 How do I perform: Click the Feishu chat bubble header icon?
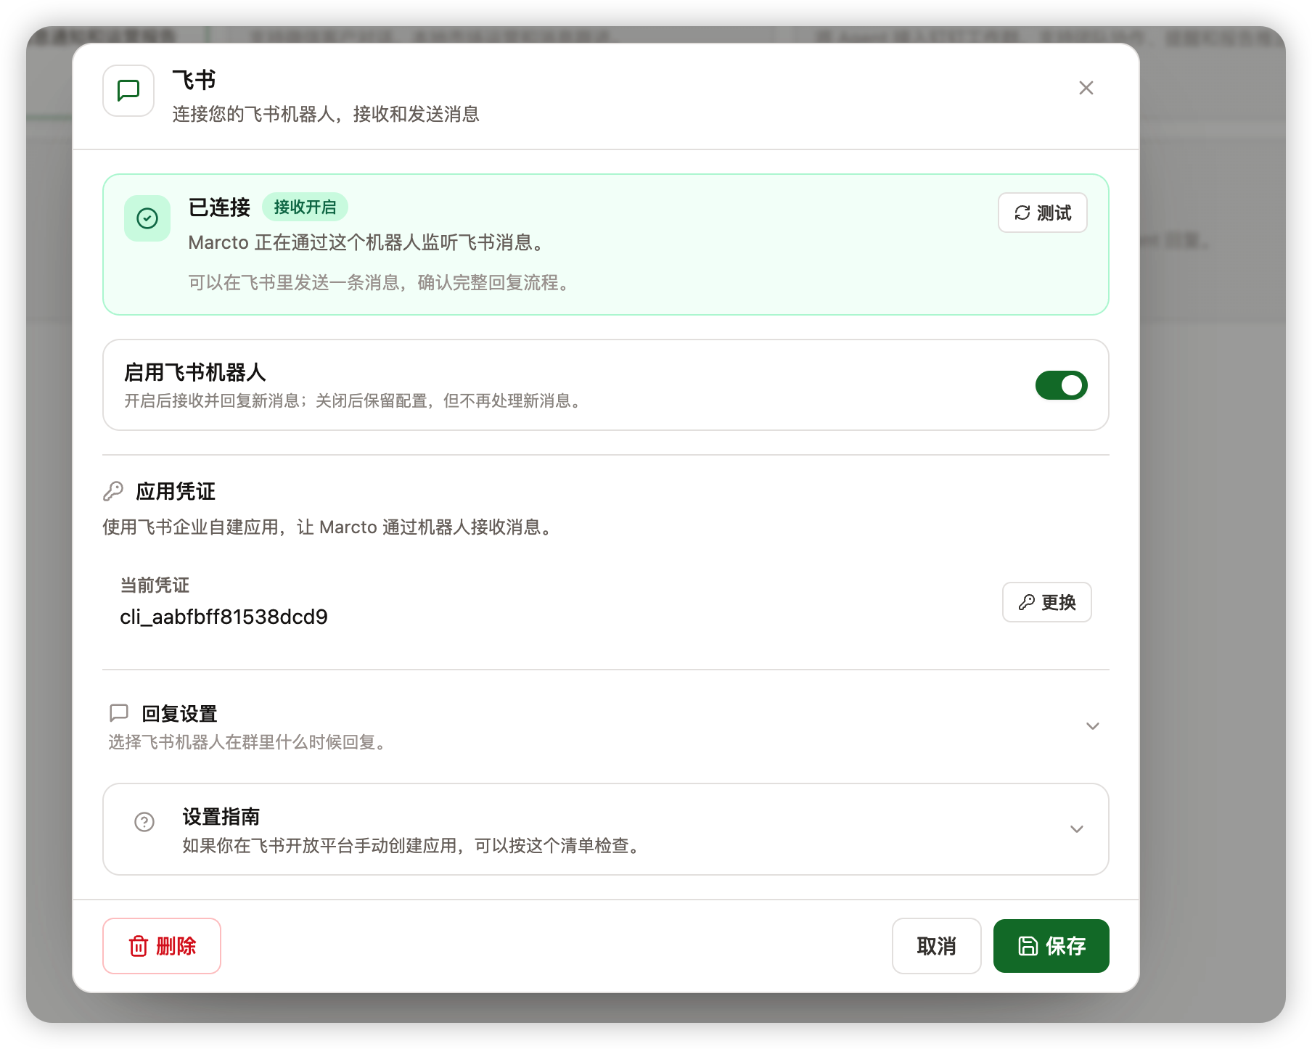[128, 91]
